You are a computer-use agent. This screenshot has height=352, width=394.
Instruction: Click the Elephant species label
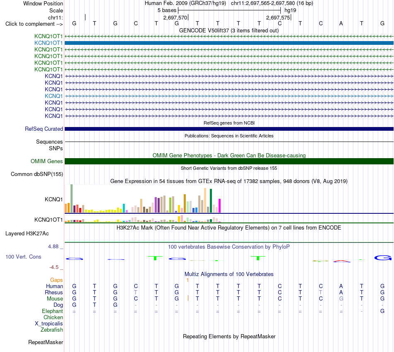52,311
